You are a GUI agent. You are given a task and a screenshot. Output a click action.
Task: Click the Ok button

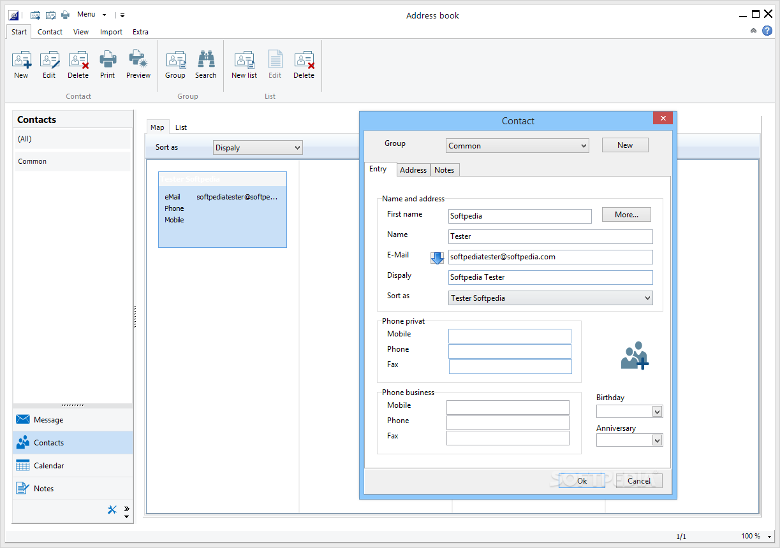coord(582,481)
